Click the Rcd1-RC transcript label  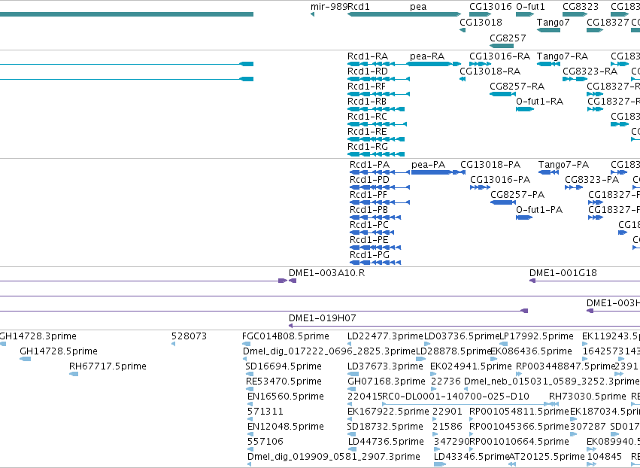pyautogui.click(x=367, y=117)
